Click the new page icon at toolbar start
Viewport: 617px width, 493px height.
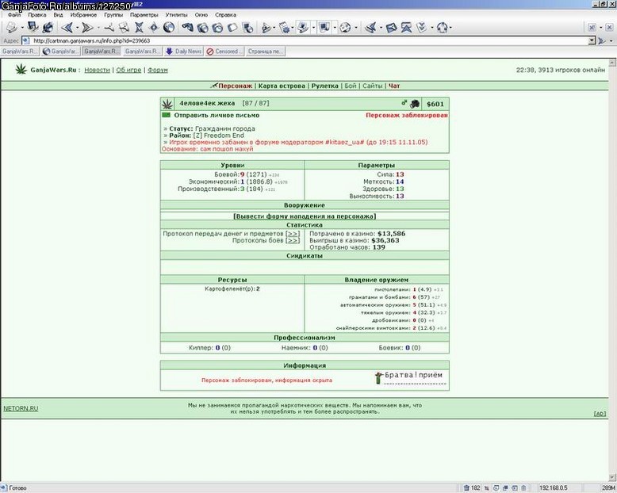point(11,28)
